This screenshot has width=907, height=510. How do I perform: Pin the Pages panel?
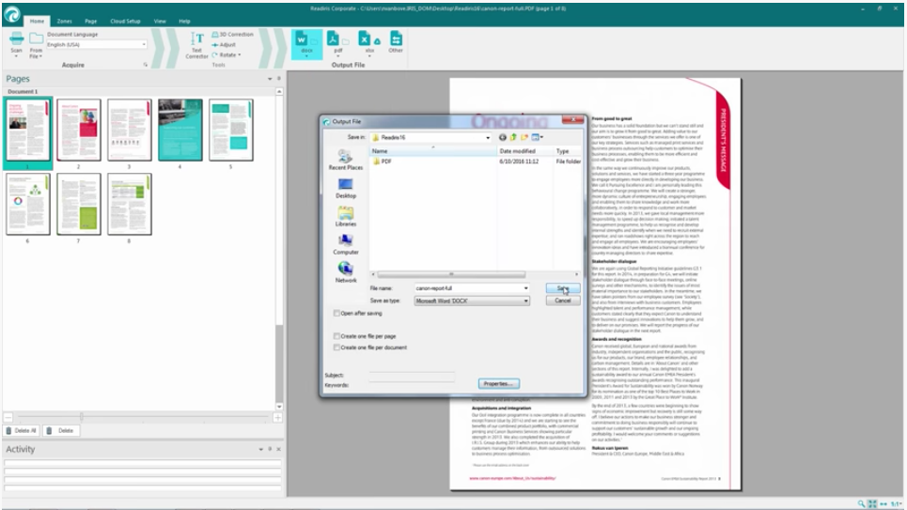(x=279, y=79)
